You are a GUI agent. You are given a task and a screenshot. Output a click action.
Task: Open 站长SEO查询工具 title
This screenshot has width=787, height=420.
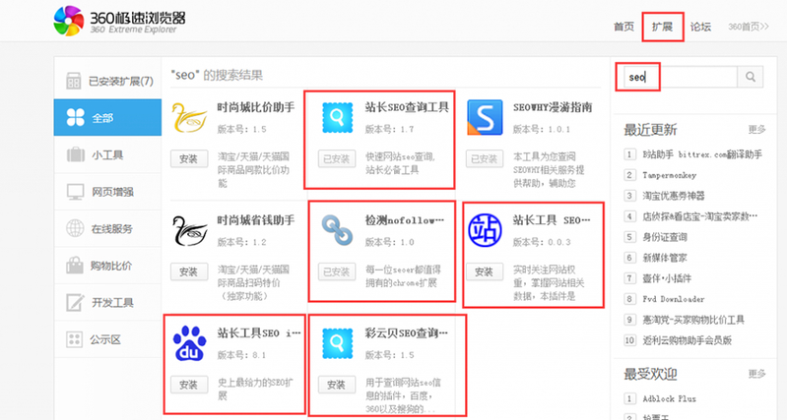[x=407, y=107]
